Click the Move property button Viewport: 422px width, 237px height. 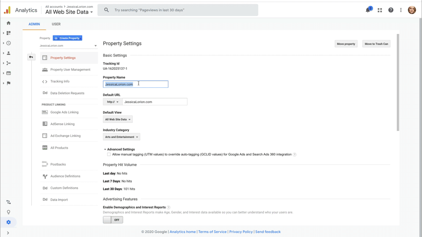pyautogui.click(x=346, y=44)
